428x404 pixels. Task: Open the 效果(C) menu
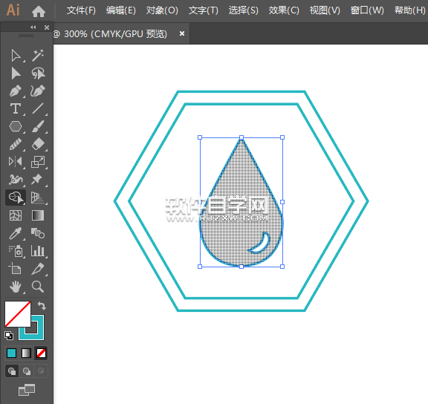(284, 11)
